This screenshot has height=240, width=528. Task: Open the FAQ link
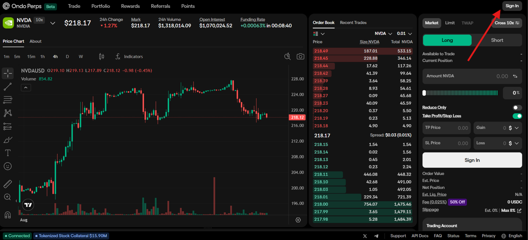(438, 236)
